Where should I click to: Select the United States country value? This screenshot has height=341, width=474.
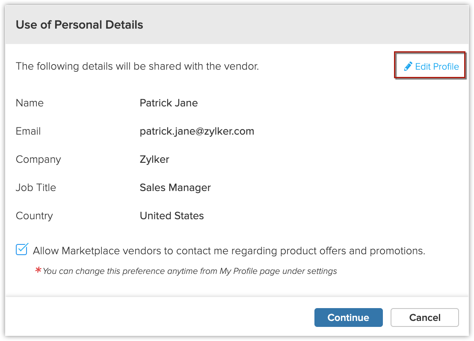[x=172, y=216]
